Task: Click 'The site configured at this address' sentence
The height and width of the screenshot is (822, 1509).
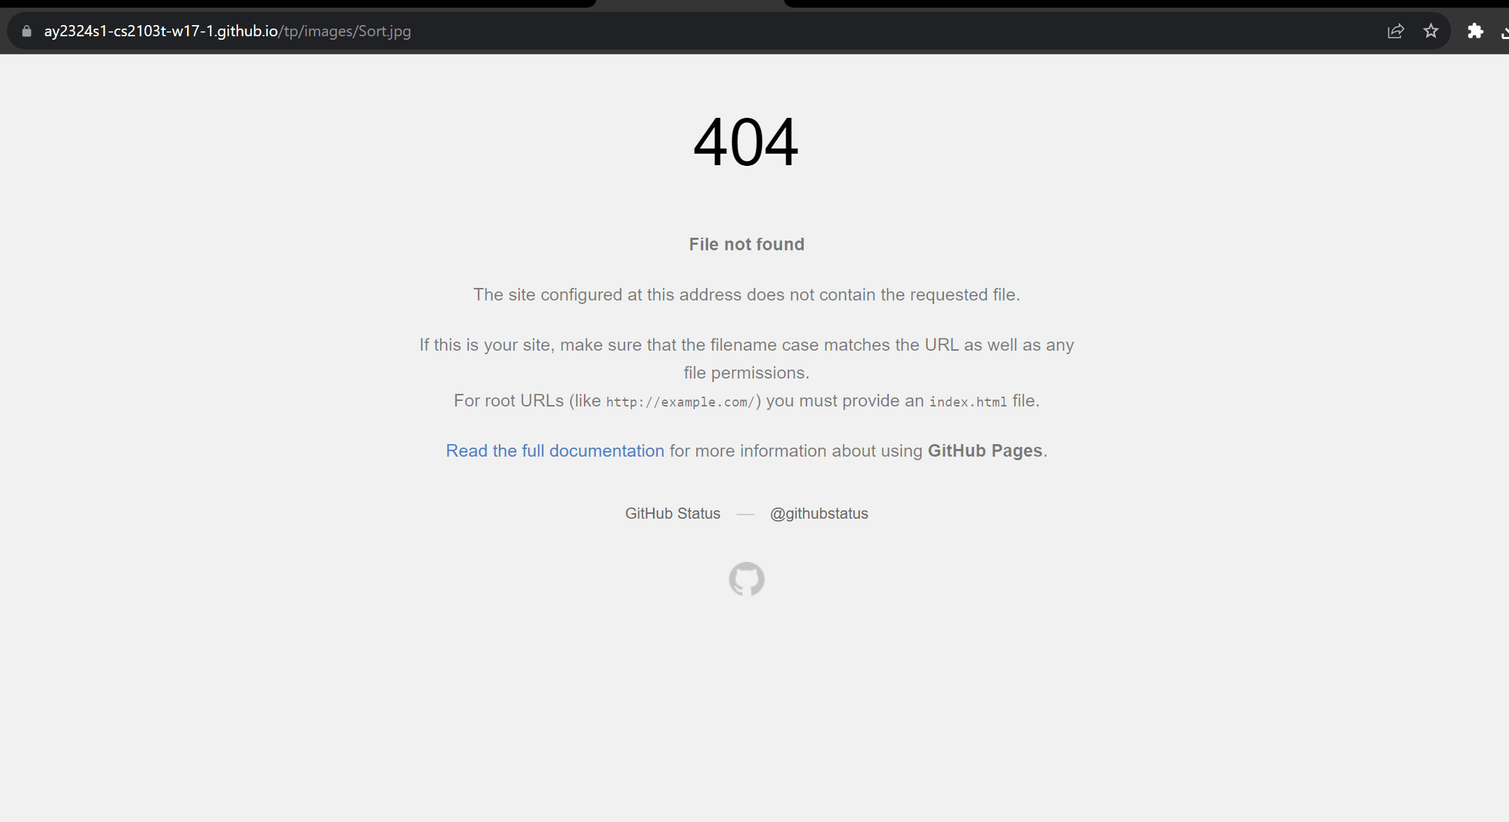Action: (x=746, y=295)
